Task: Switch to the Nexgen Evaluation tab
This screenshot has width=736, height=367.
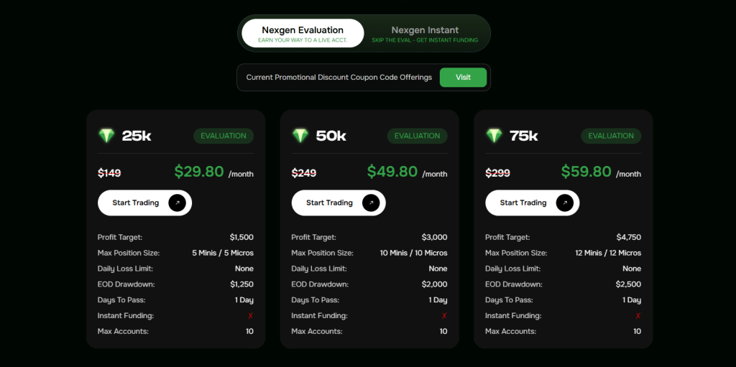Action: [303, 33]
